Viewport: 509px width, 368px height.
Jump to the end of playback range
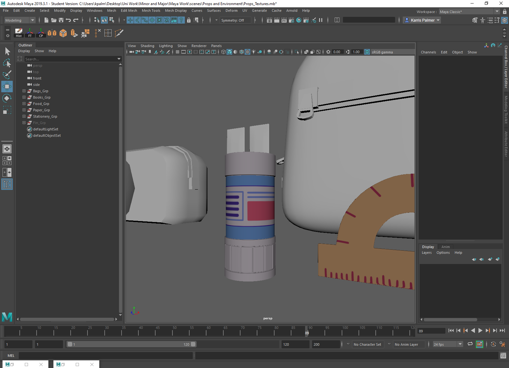[x=502, y=330]
